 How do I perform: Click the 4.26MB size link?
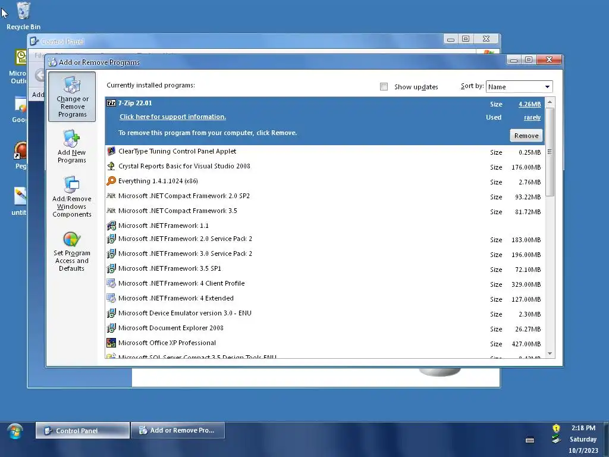[x=529, y=104]
